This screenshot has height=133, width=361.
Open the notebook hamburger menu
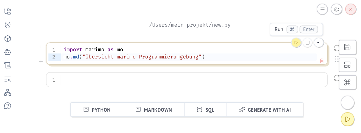click(x=322, y=9)
